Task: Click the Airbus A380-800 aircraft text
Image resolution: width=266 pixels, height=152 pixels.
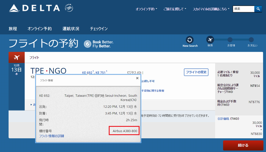Action: click(x=125, y=131)
